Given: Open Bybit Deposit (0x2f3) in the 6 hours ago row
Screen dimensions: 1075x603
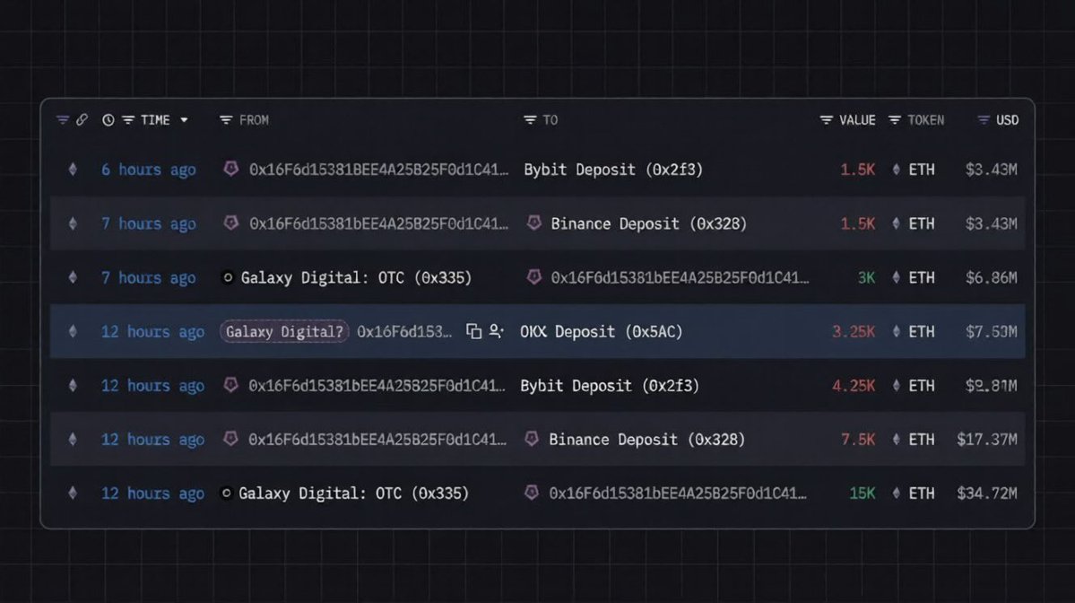Looking at the screenshot, I should coord(613,170).
